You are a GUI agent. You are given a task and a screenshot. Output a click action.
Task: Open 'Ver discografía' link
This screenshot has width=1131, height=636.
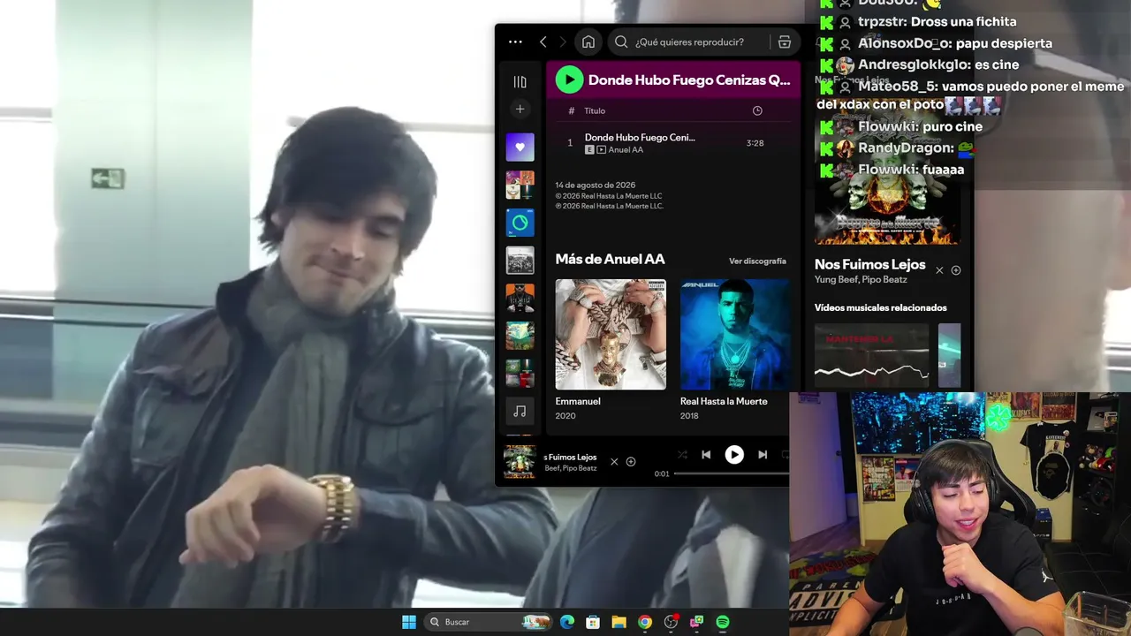(757, 261)
